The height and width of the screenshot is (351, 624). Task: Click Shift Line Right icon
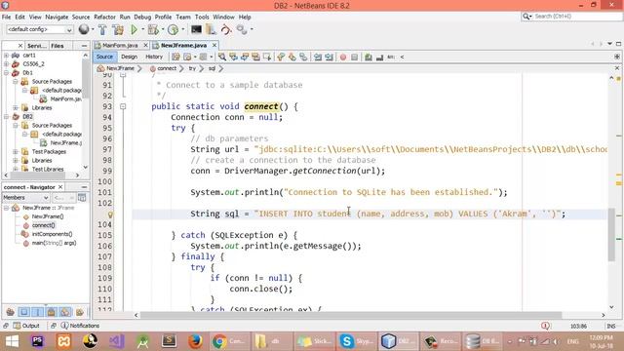pyautogui.click(x=329, y=57)
